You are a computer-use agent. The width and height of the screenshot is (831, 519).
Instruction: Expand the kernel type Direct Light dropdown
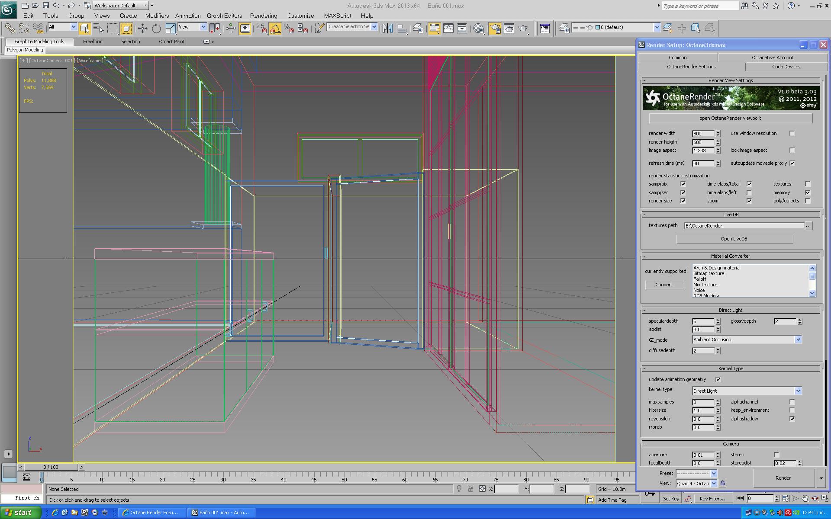[x=798, y=391]
